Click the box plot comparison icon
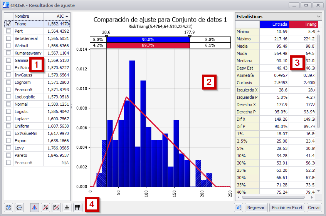Screen dimensions: 326x216 [67, 208]
